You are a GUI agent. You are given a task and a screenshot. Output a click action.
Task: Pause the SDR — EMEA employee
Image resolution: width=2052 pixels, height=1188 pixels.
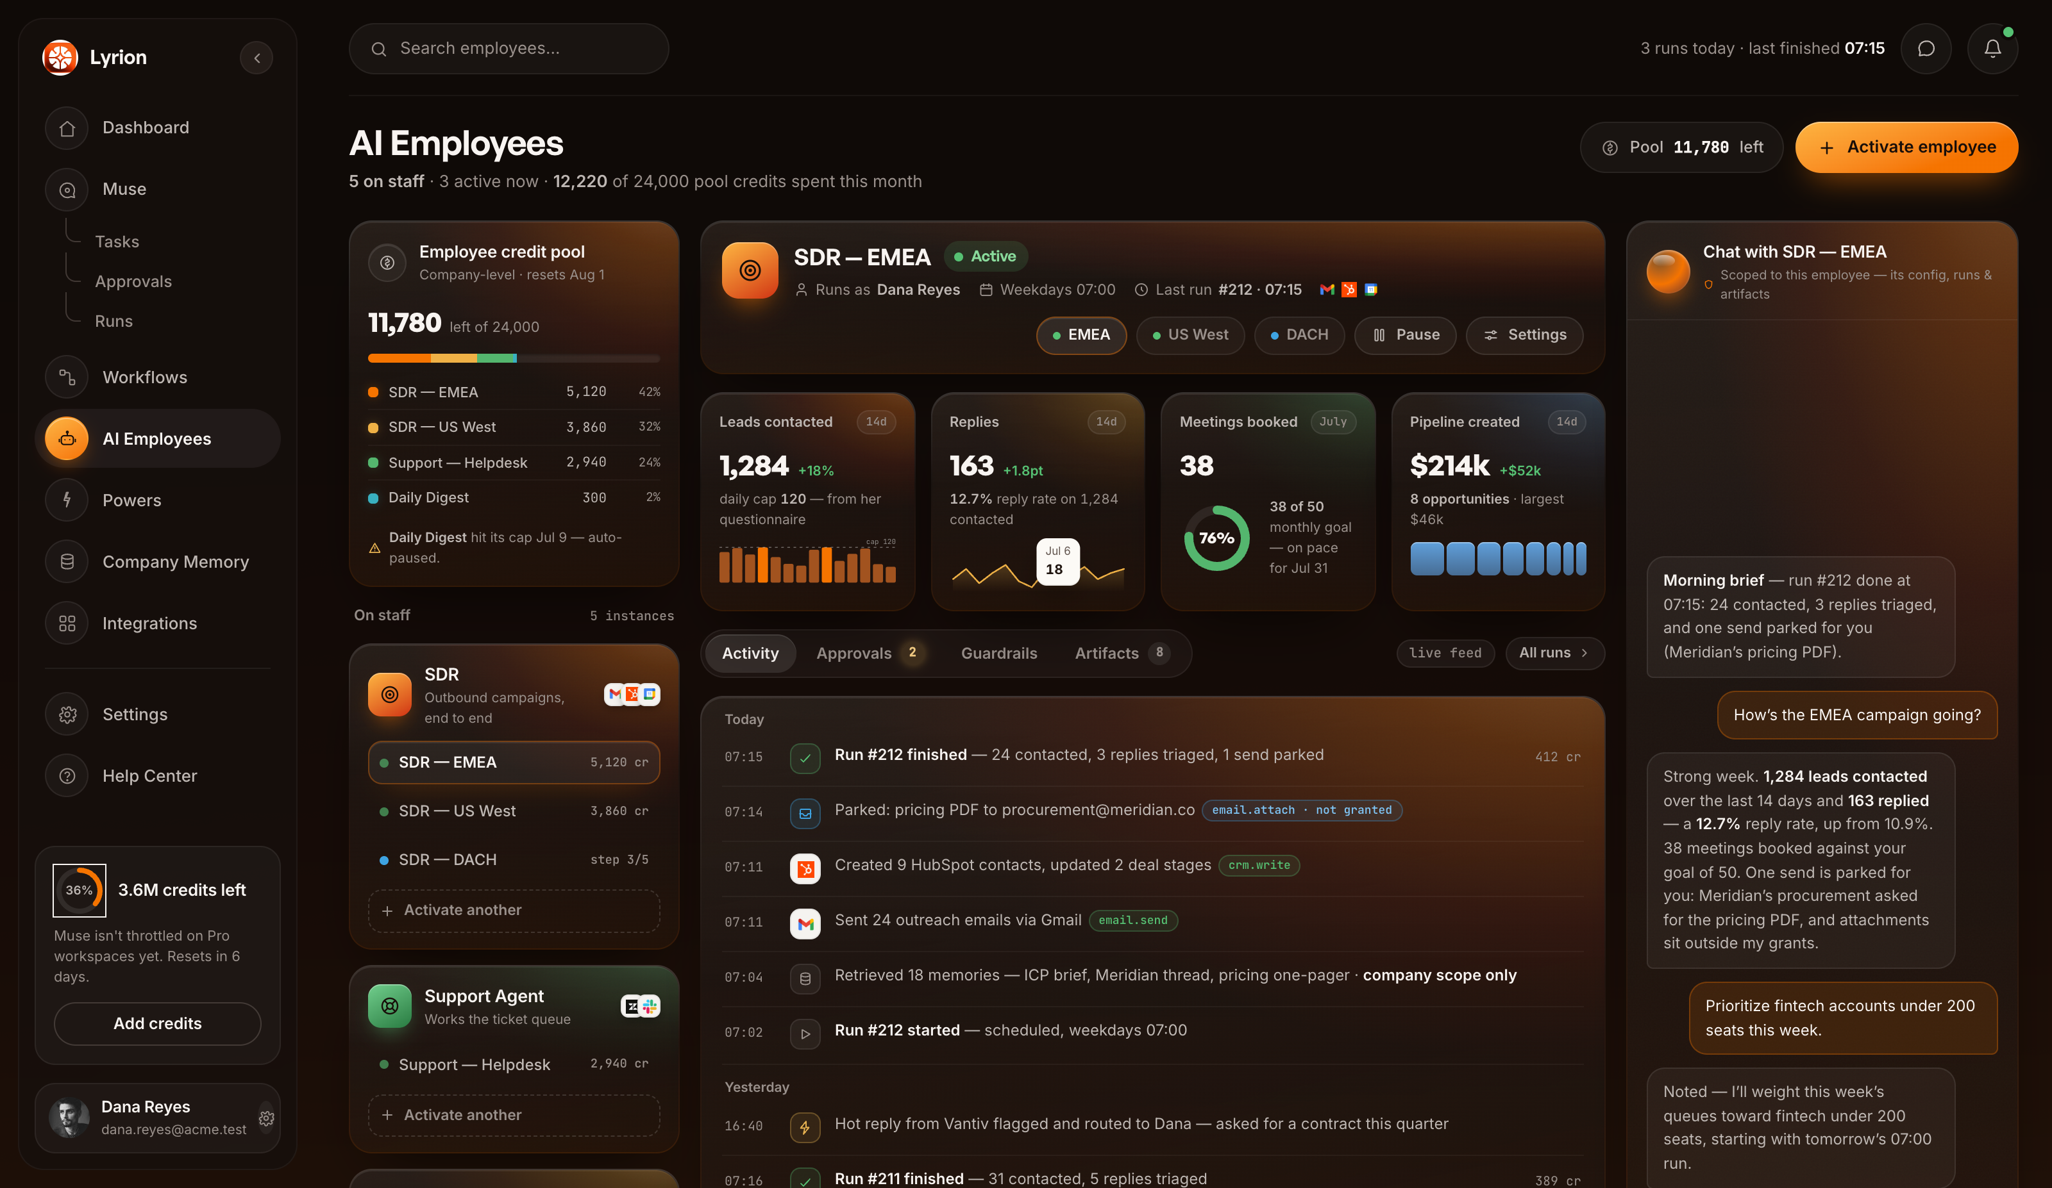[x=1406, y=335]
